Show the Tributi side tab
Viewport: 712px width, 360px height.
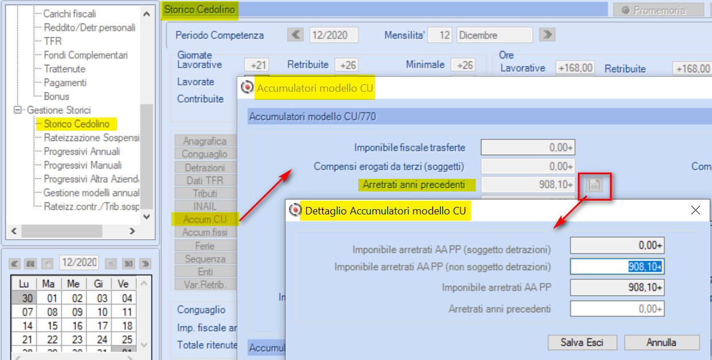click(204, 193)
